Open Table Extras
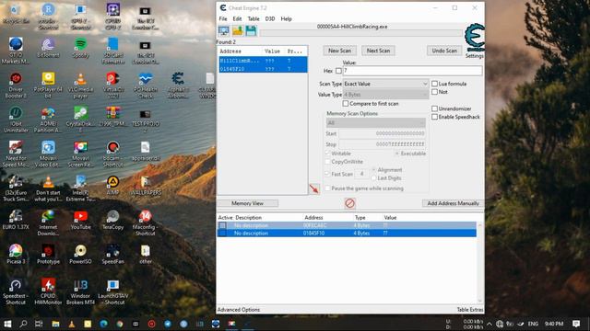This screenshot has height=331, width=590. click(470, 310)
